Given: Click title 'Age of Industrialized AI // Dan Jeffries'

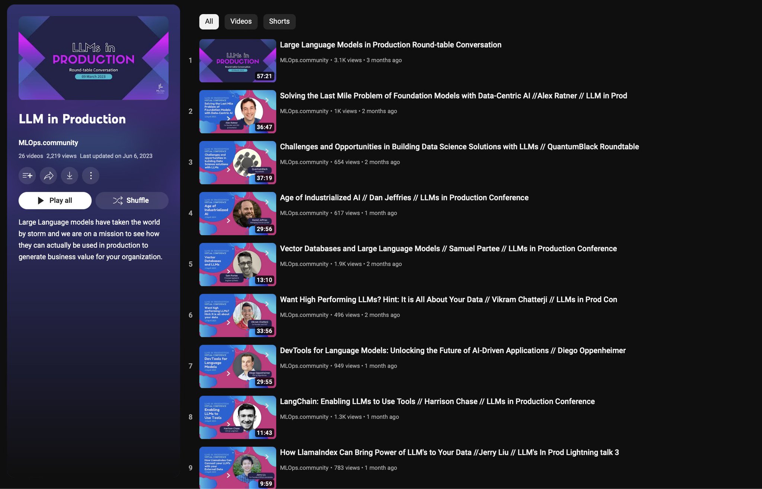Looking at the screenshot, I should pyautogui.click(x=404, y=198).
